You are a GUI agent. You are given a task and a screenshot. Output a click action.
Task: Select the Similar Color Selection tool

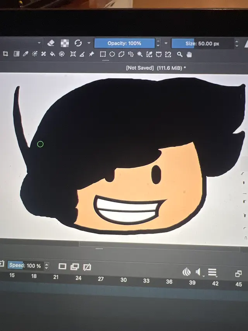click(149, 54)
